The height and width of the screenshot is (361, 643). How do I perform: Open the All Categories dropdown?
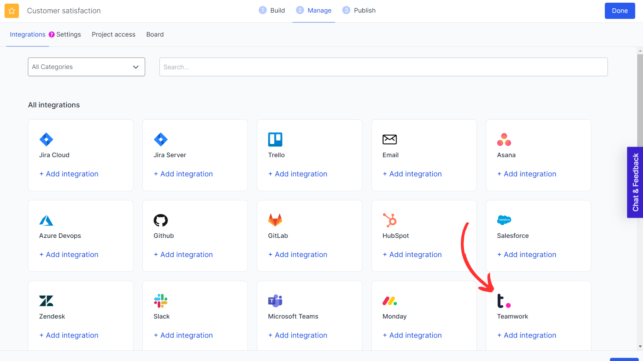(x=86, y=67)
